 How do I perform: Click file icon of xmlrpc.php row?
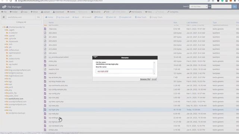(x=45, y=130)
